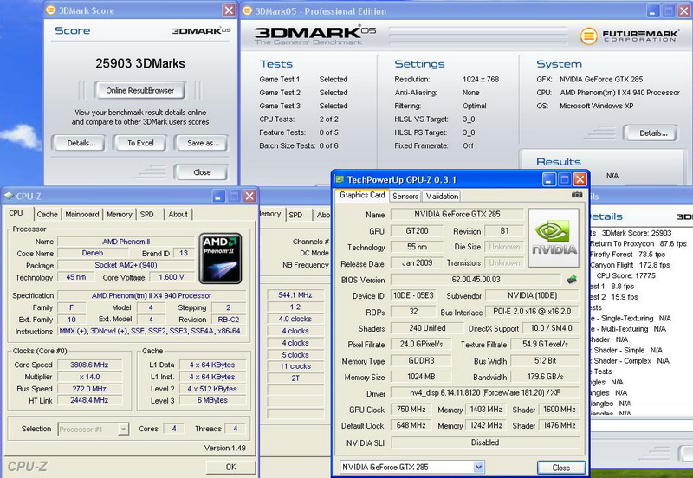
Task: Open the Cache tab in CPU-Z
Action: pos(47,214)
